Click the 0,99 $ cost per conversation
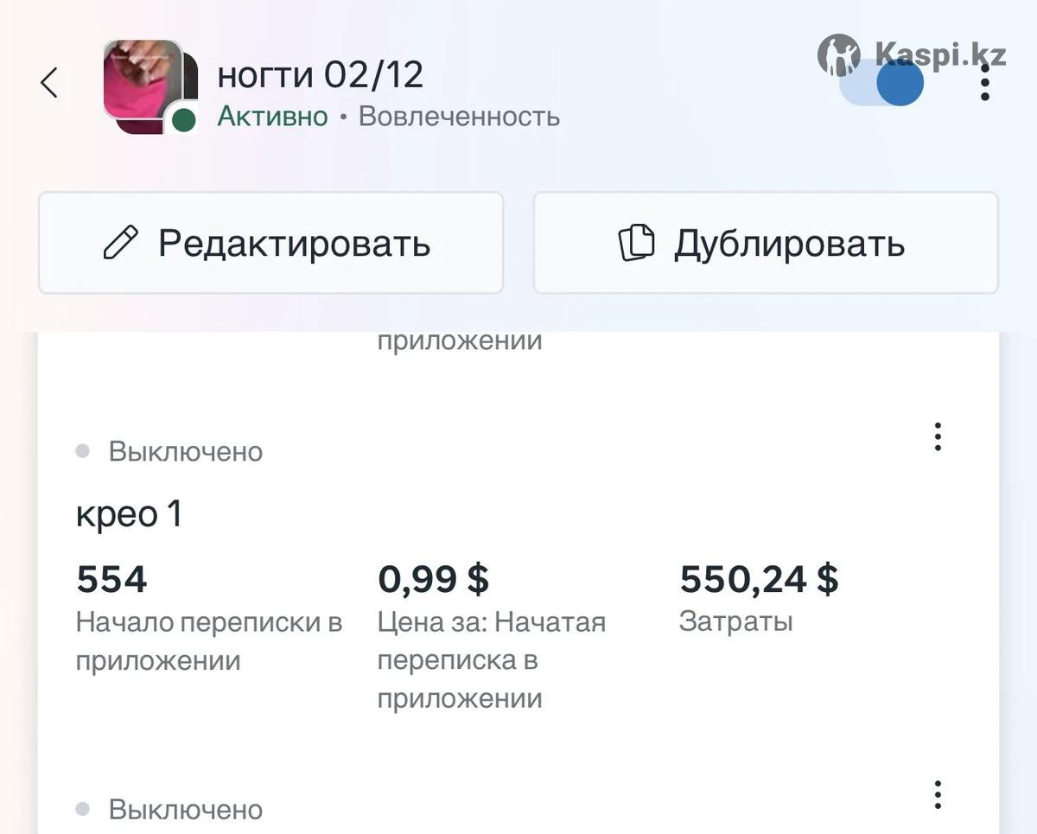Image resolution: width=1037 pixels, height=834 pixels. [434, 579]
